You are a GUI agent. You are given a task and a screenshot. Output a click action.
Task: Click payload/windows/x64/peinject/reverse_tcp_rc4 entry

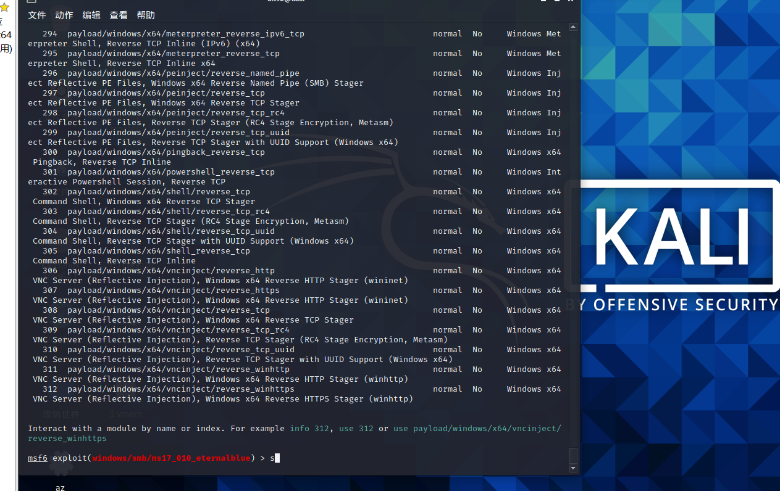pos(176,113)
